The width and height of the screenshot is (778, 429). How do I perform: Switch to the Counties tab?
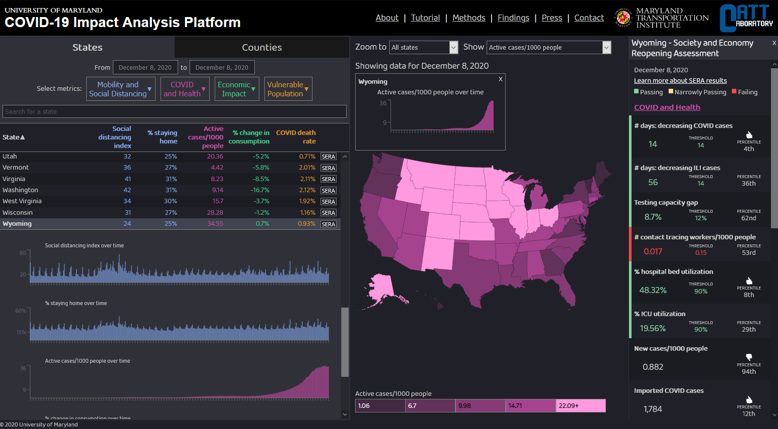coord(261,46)
